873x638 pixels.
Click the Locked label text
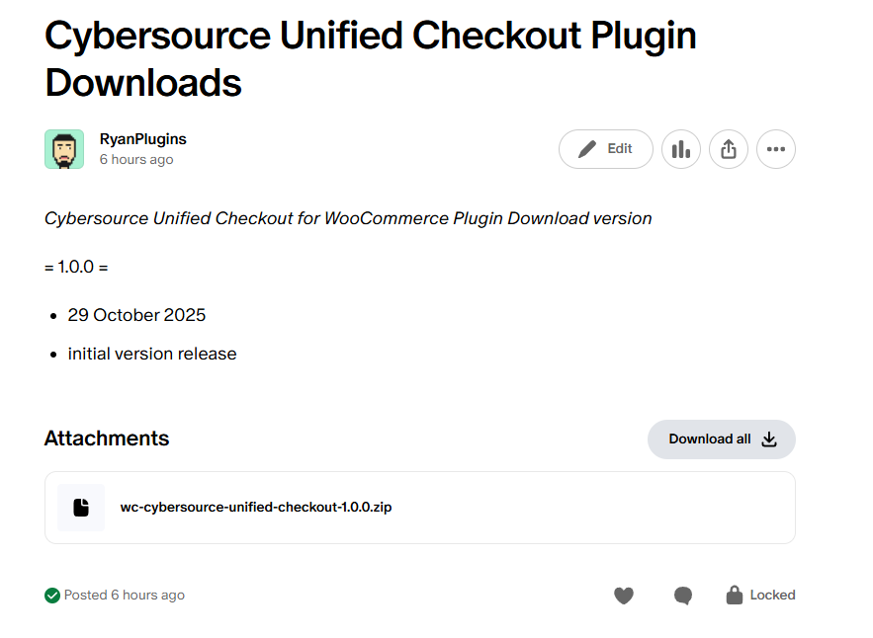click(772, 596)
